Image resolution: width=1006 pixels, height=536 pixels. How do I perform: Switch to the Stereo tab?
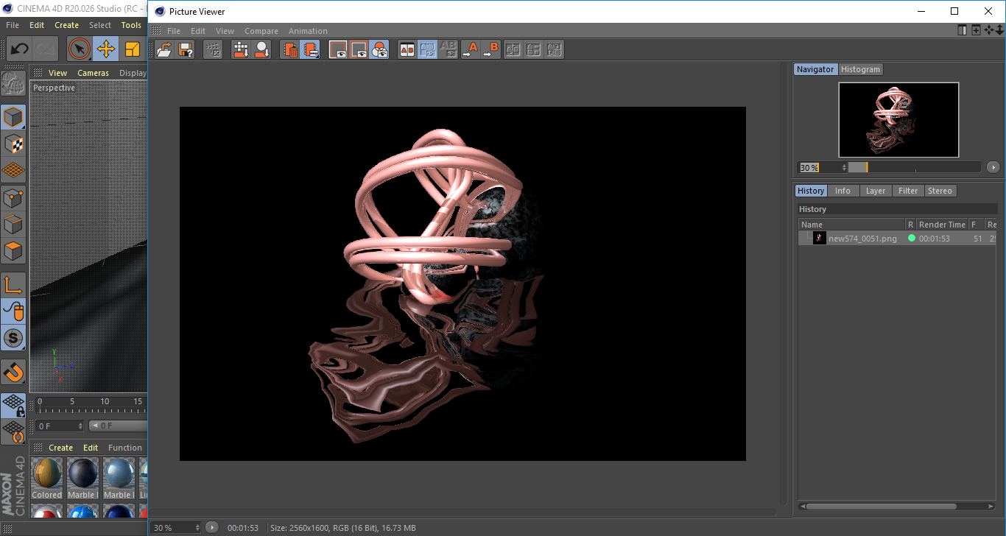(940, 191)
